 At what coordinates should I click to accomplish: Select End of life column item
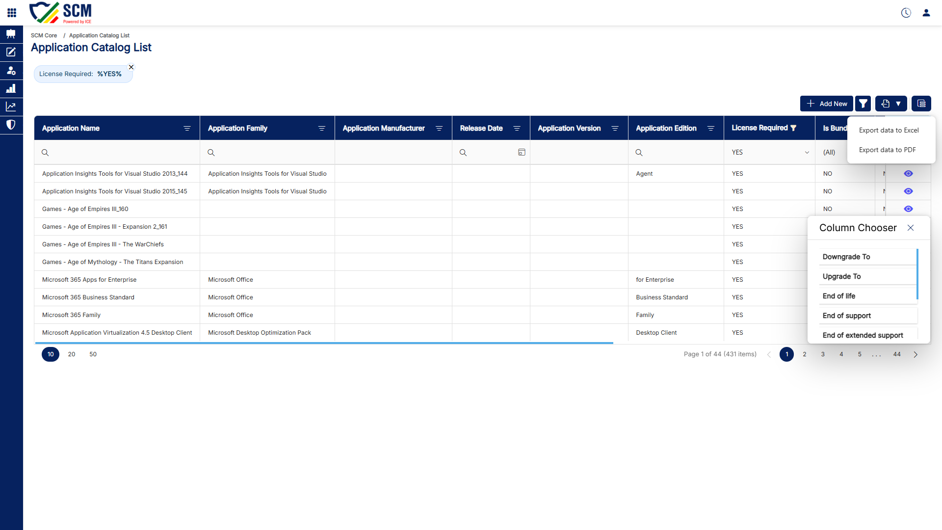pos(867,296)
